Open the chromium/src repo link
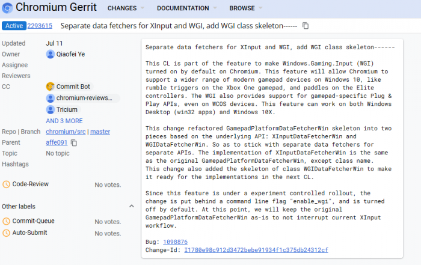The width and height of the screenshot is (421, 265). [x=65, y=132]
